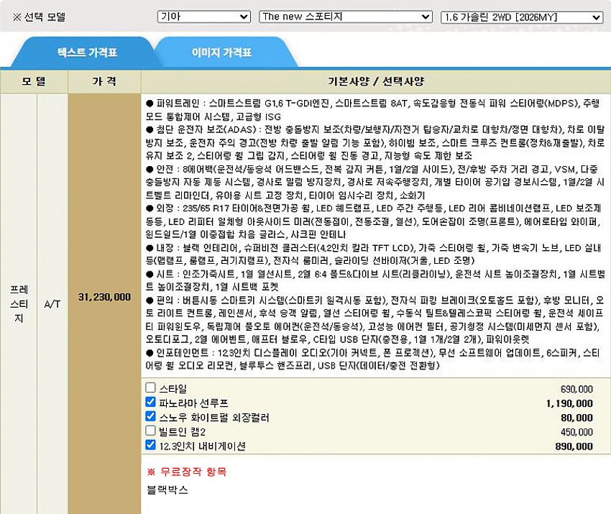This screenshot has height=514, width=611.
Task: Select the 프레스티지 trim name cell
Action: 19,303
